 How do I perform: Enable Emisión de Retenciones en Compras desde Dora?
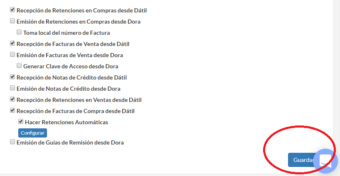tap(12, 21)
